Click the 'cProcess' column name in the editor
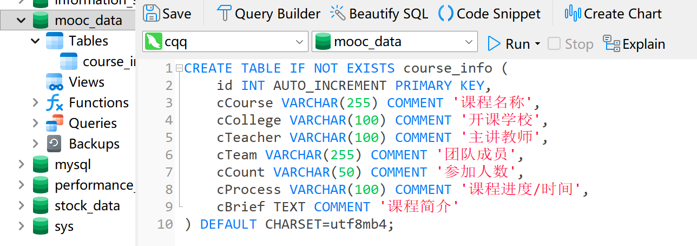697x246 pixels. point(249,190)
